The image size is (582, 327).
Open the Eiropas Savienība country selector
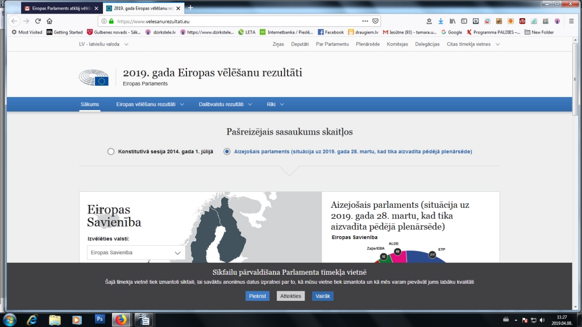coord(135,252)
